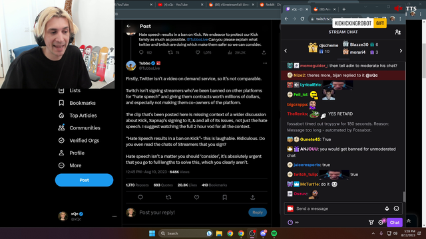426x239 pixels.
Task: View the 1,770 Reposts list
Action: 137,185
